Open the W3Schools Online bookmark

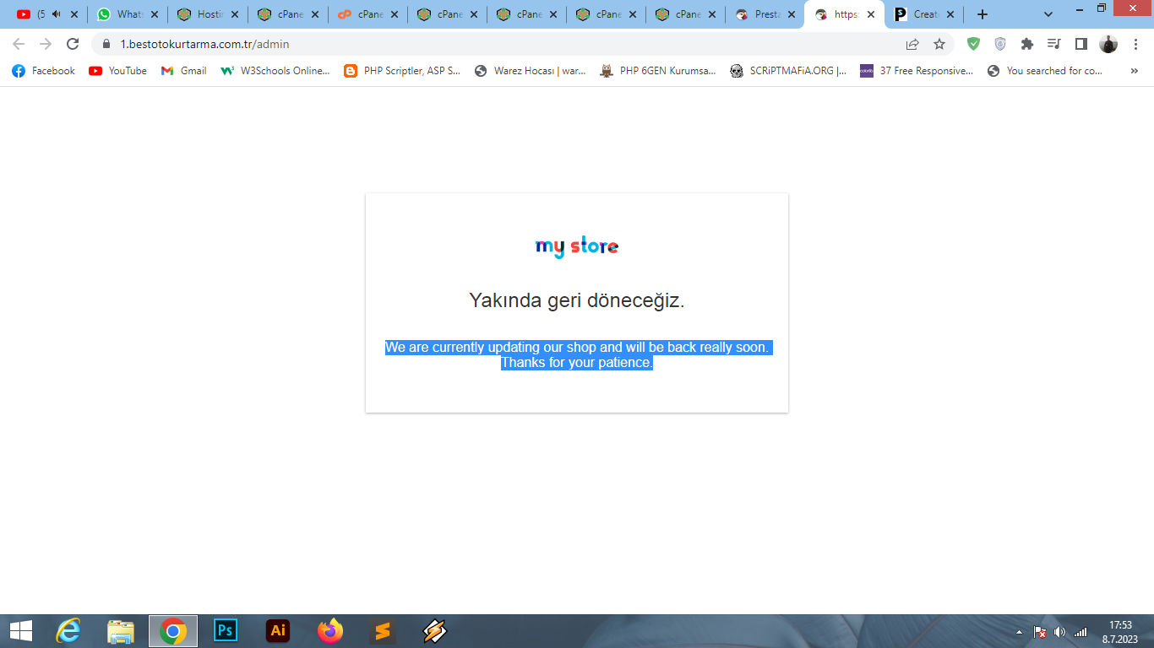(x=275, y=71)
